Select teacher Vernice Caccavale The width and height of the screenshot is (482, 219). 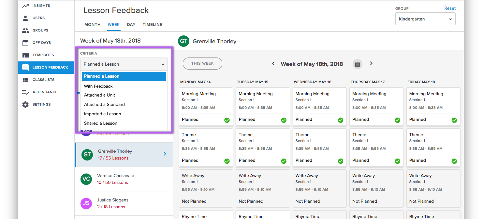coord(124,179)
